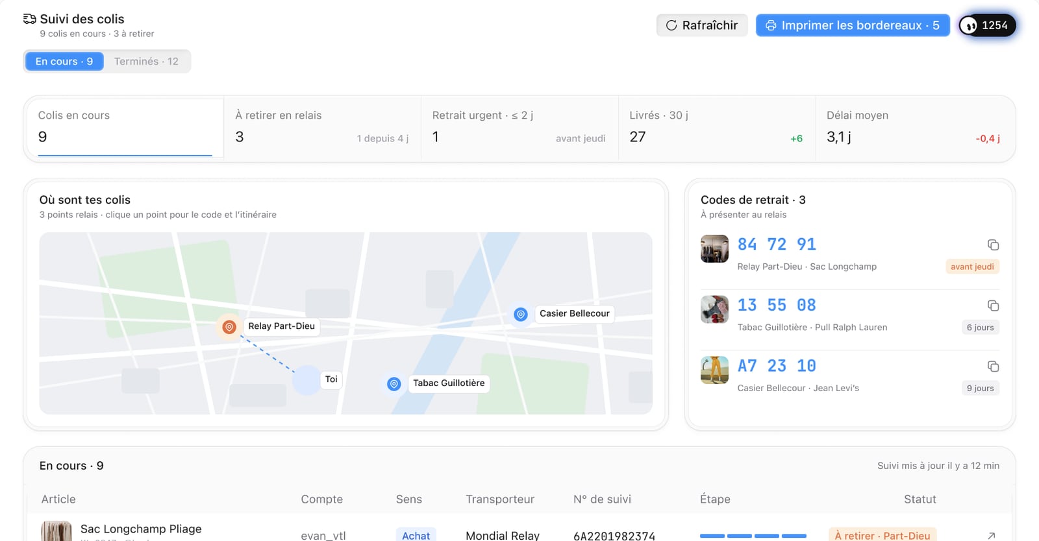This screenshot has height=541, width=1039.
Task: Open the Sac Longchamp code thumbnail
Action: (x=714, y=248)
